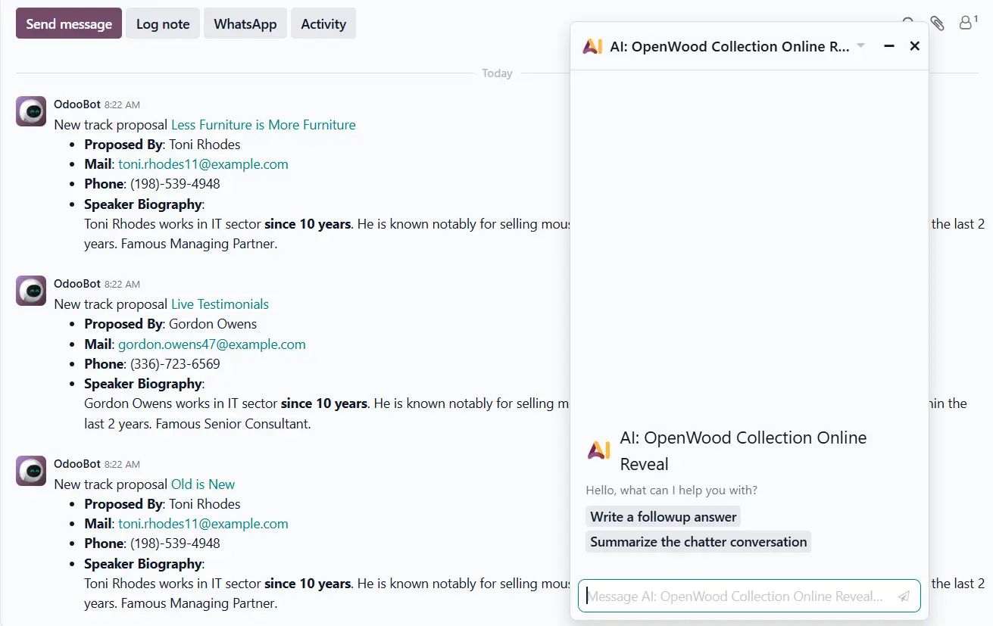993x626 pixels.
Task: Open the AI chat window title dropdown
Action: 860,45
